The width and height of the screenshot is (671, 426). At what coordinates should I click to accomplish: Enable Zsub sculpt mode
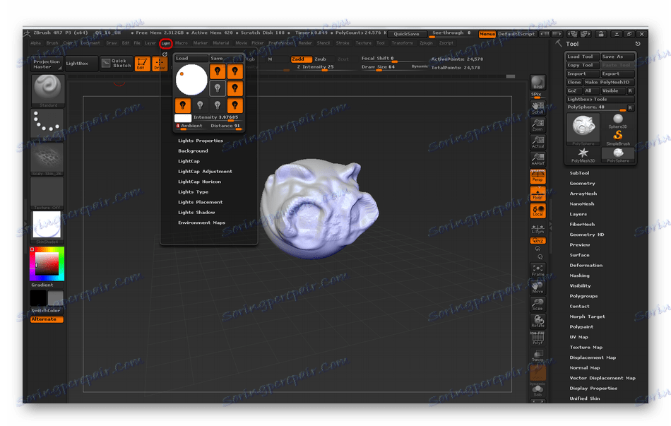click(x=320, y=59)
